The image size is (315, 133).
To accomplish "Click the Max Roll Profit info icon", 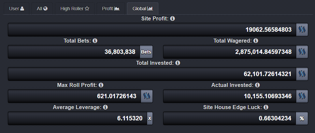I will [x=101, y=85].
